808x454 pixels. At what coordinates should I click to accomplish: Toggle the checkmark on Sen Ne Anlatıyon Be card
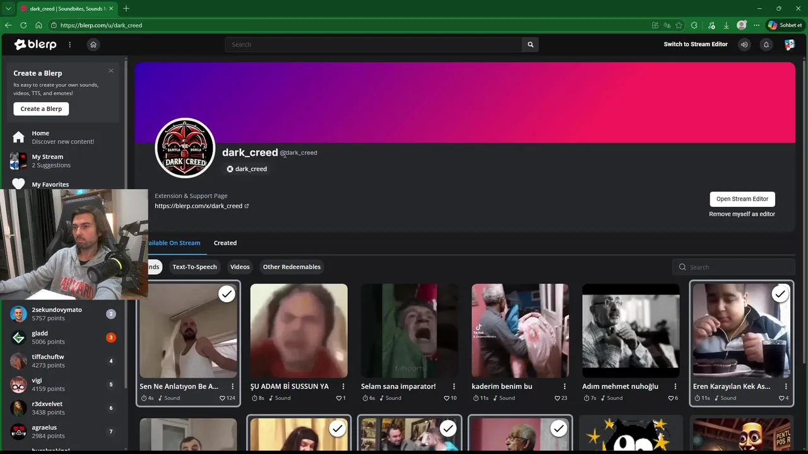click(227, 294)
